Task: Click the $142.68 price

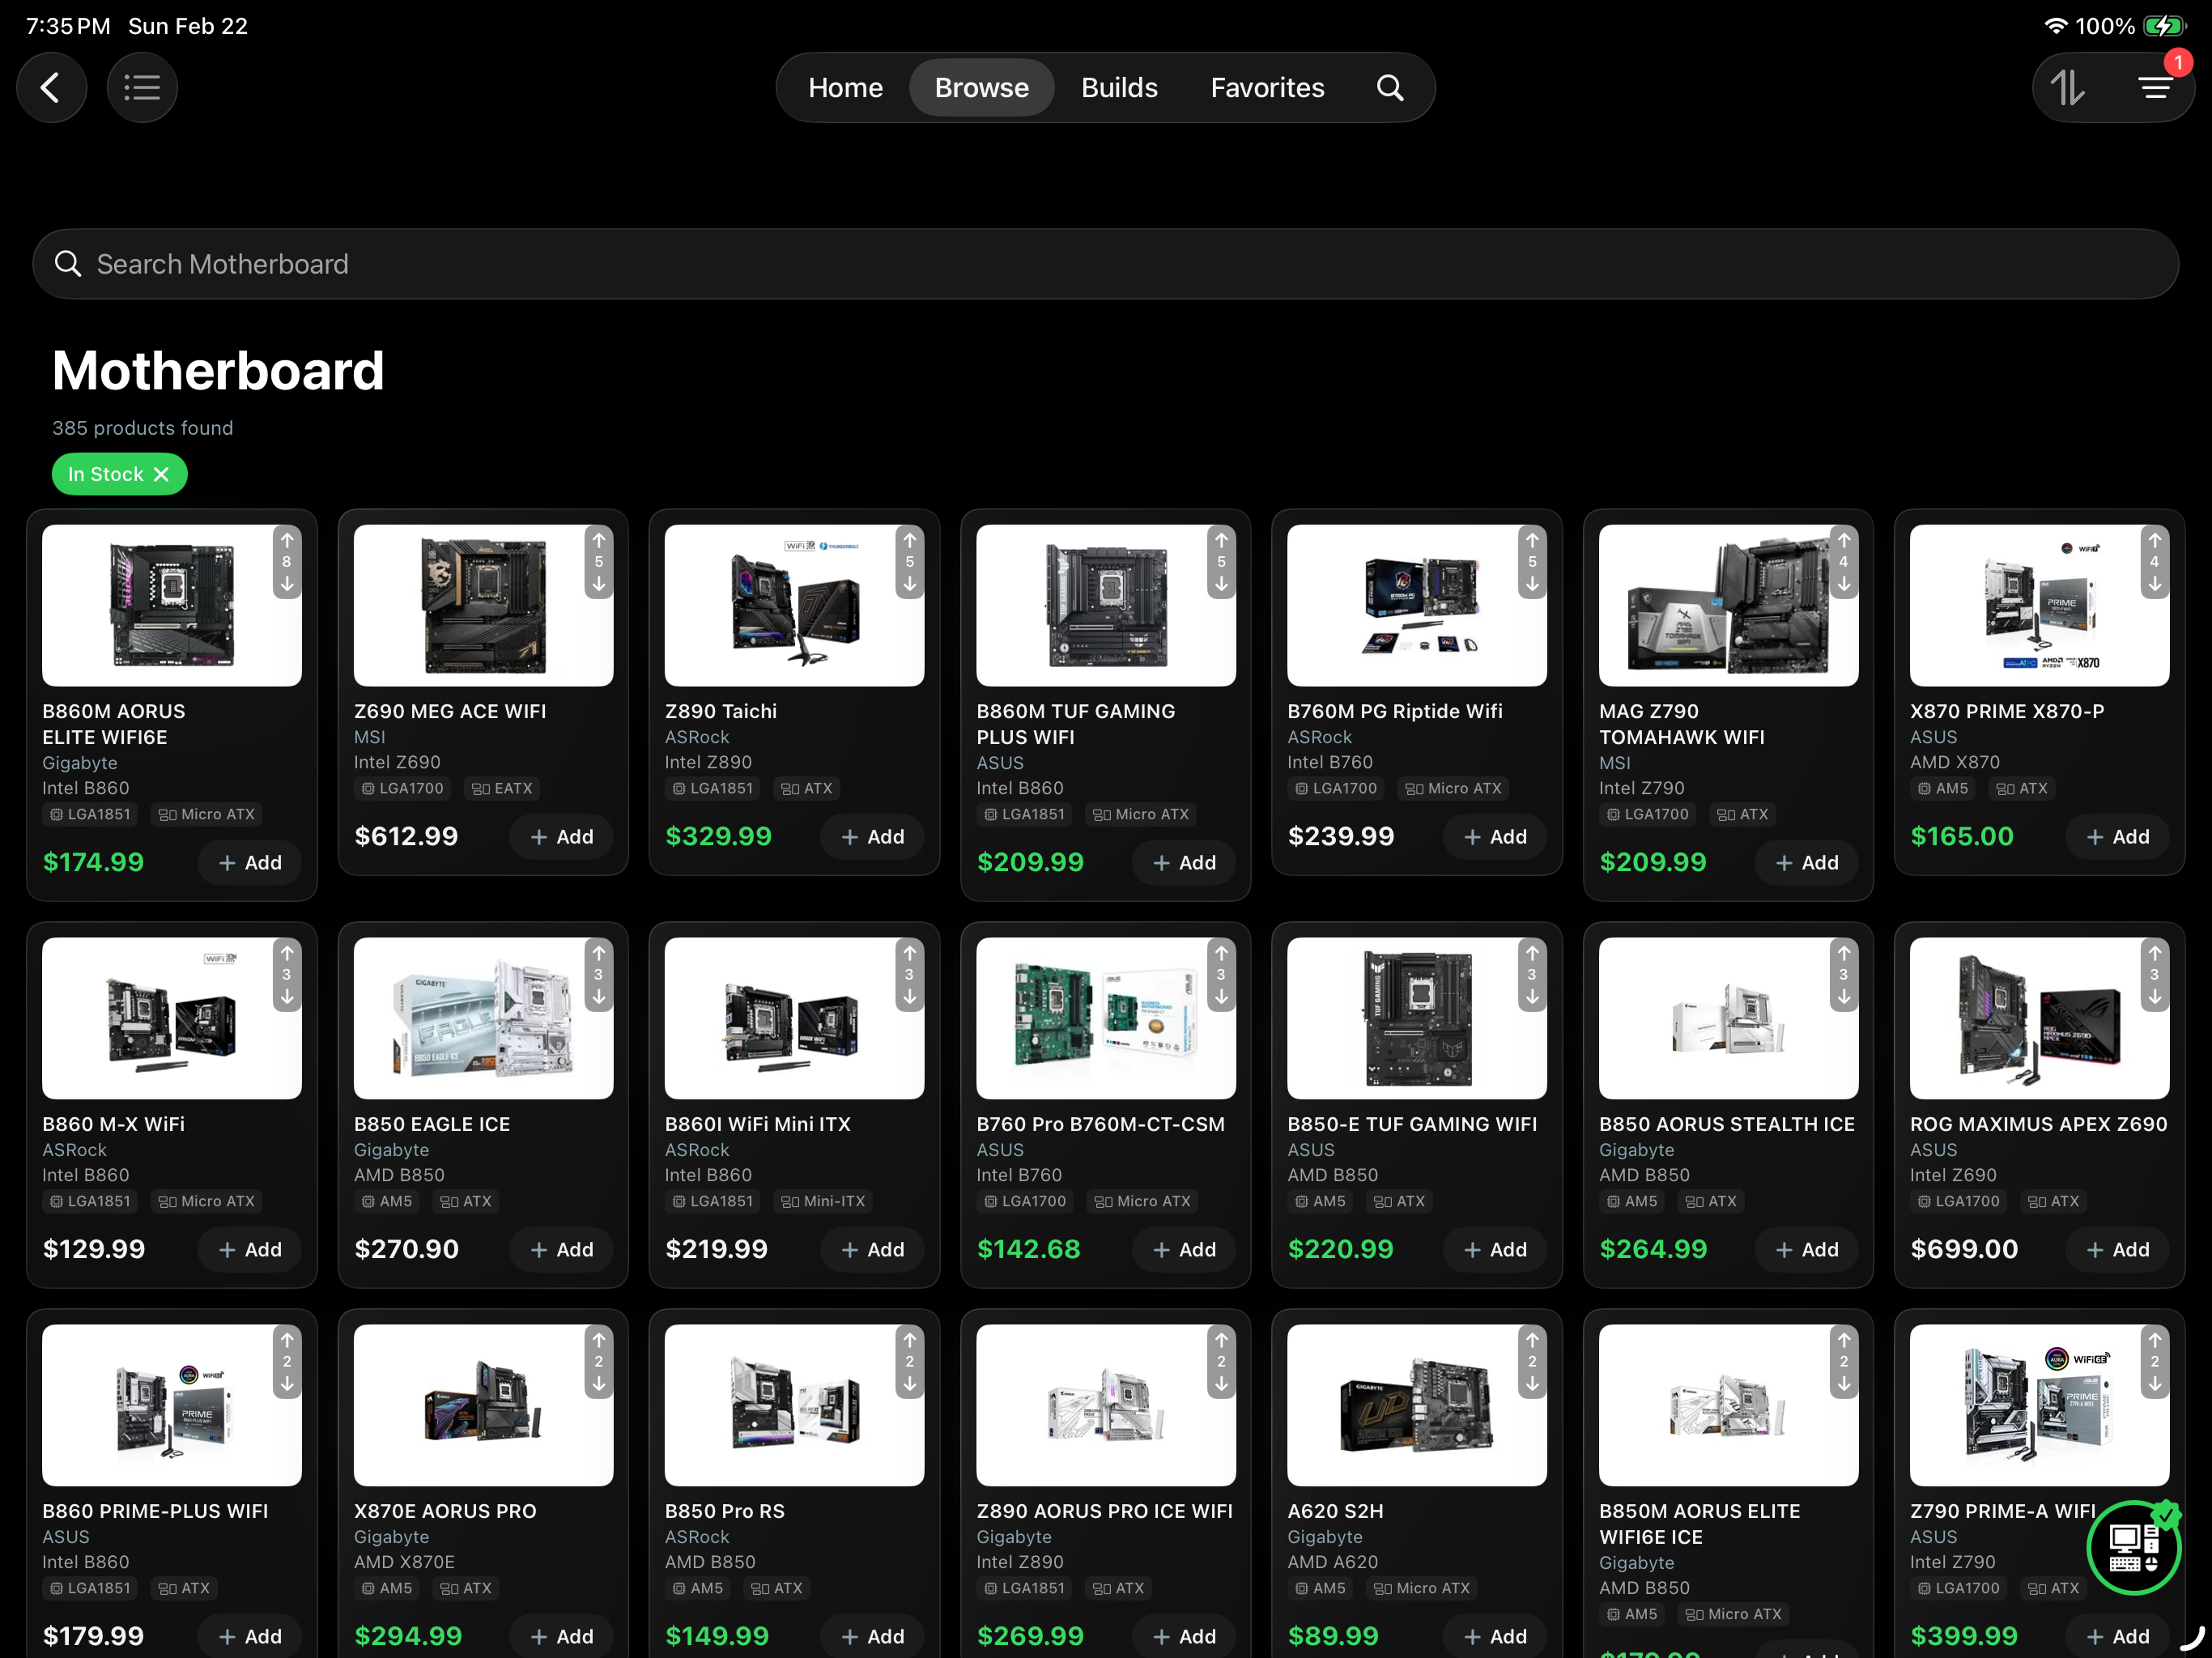Action: 1028,1249
